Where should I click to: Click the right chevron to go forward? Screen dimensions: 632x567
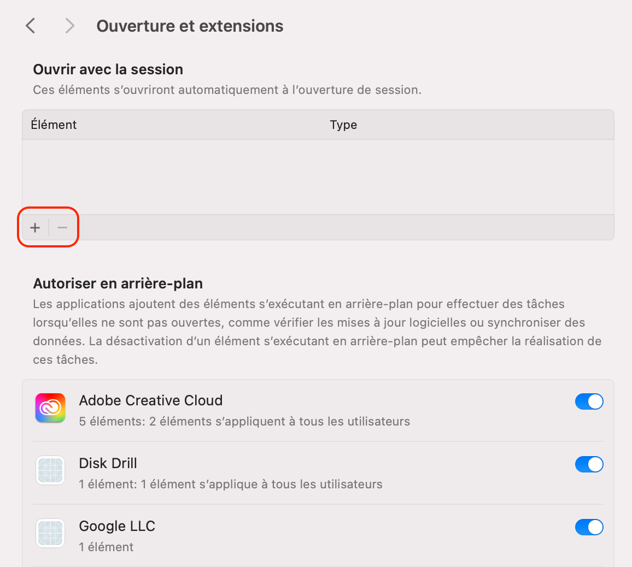point(69,25)
